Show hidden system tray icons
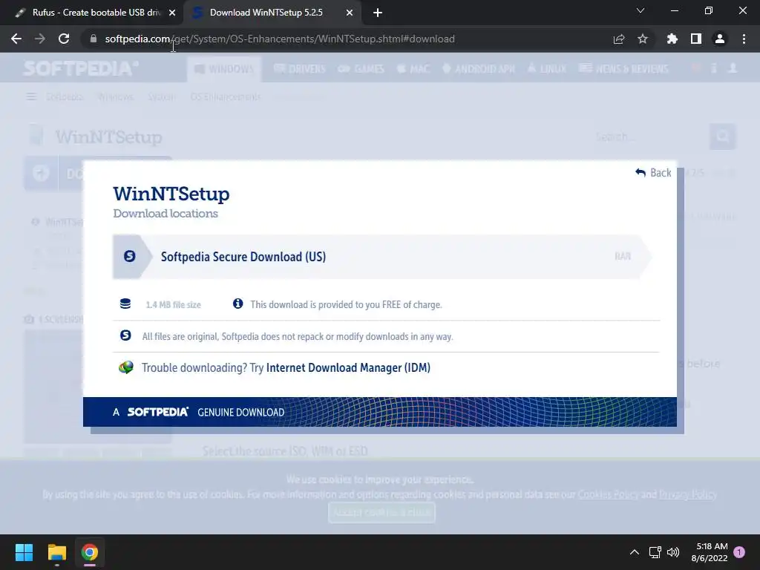760x570 pixels. 634,552
